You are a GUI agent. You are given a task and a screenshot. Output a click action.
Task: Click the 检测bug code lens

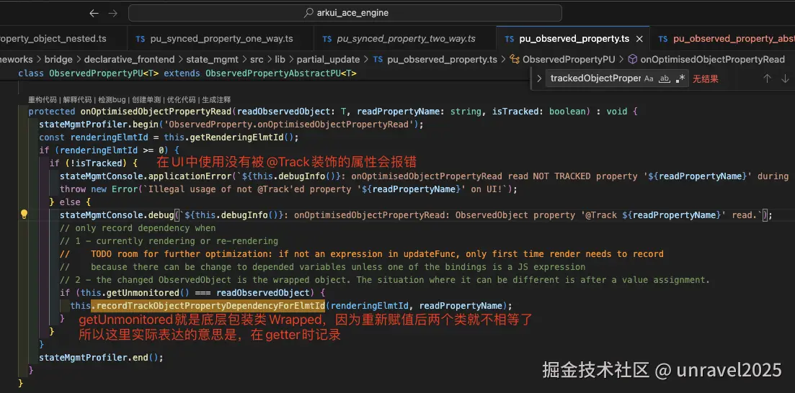111,100
